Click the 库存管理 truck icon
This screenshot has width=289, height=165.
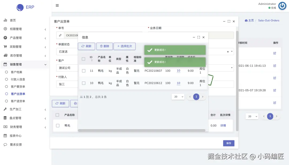click(6, 55)
